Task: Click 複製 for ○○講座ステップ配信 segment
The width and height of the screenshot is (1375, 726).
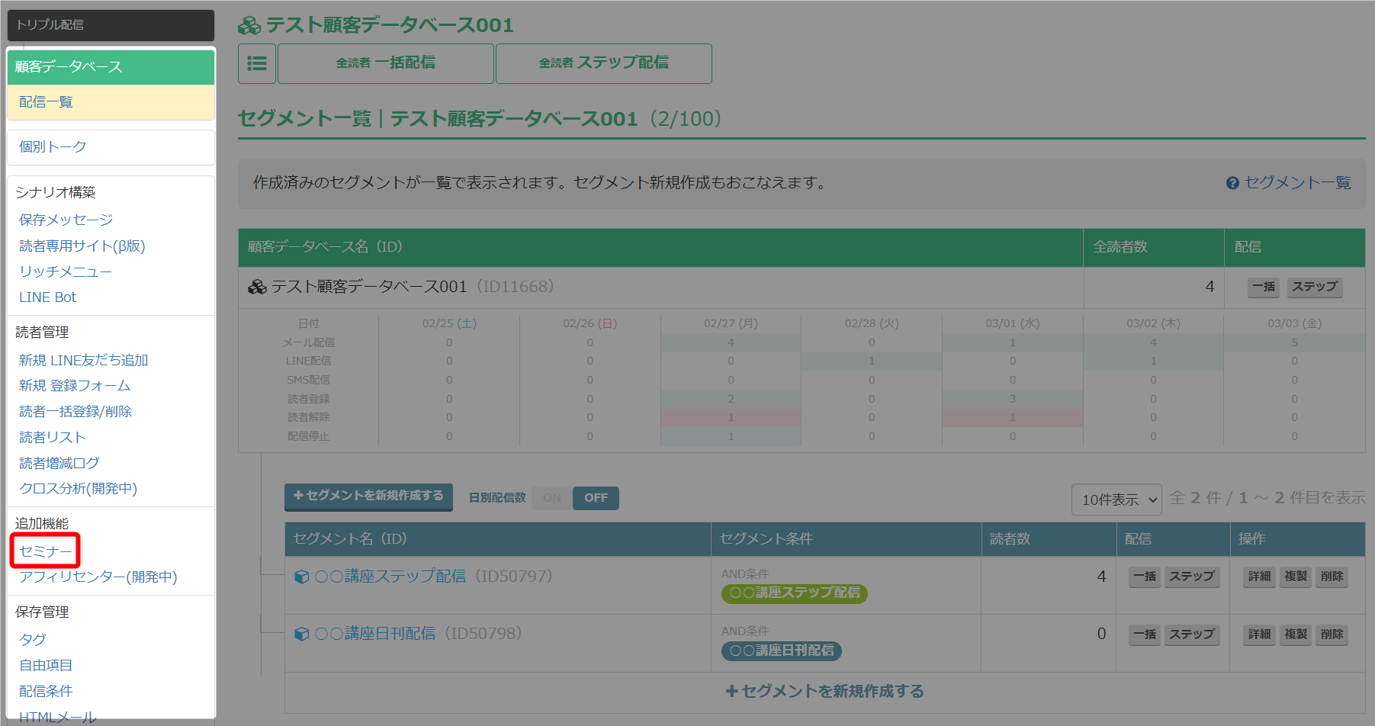Action: (1296, 577)
